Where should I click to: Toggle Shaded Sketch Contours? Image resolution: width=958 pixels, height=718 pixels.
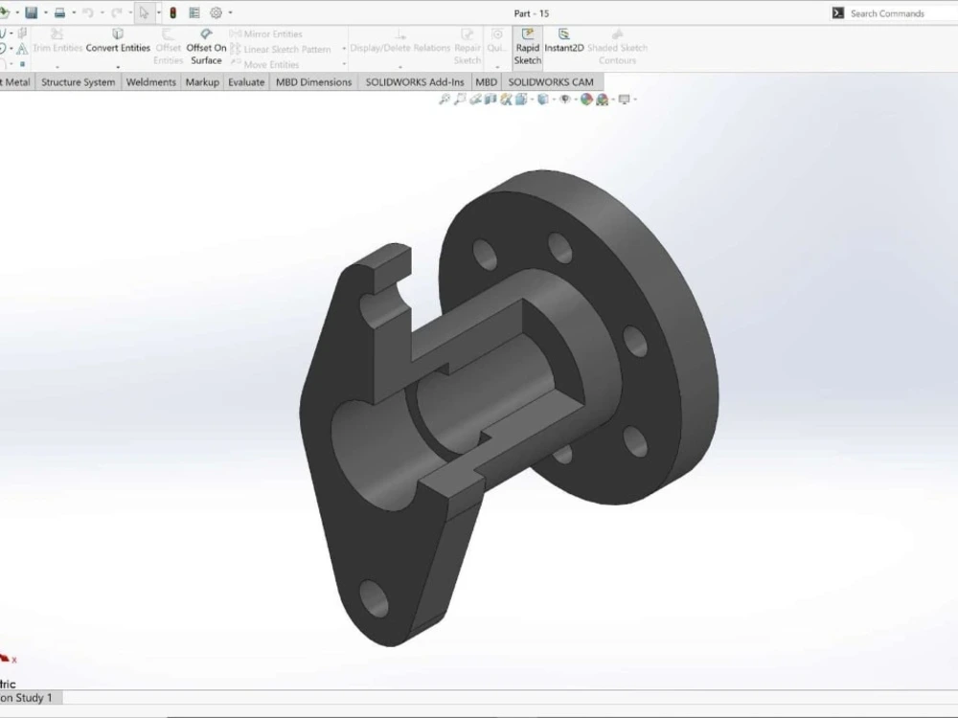click(x=617, y=46)
